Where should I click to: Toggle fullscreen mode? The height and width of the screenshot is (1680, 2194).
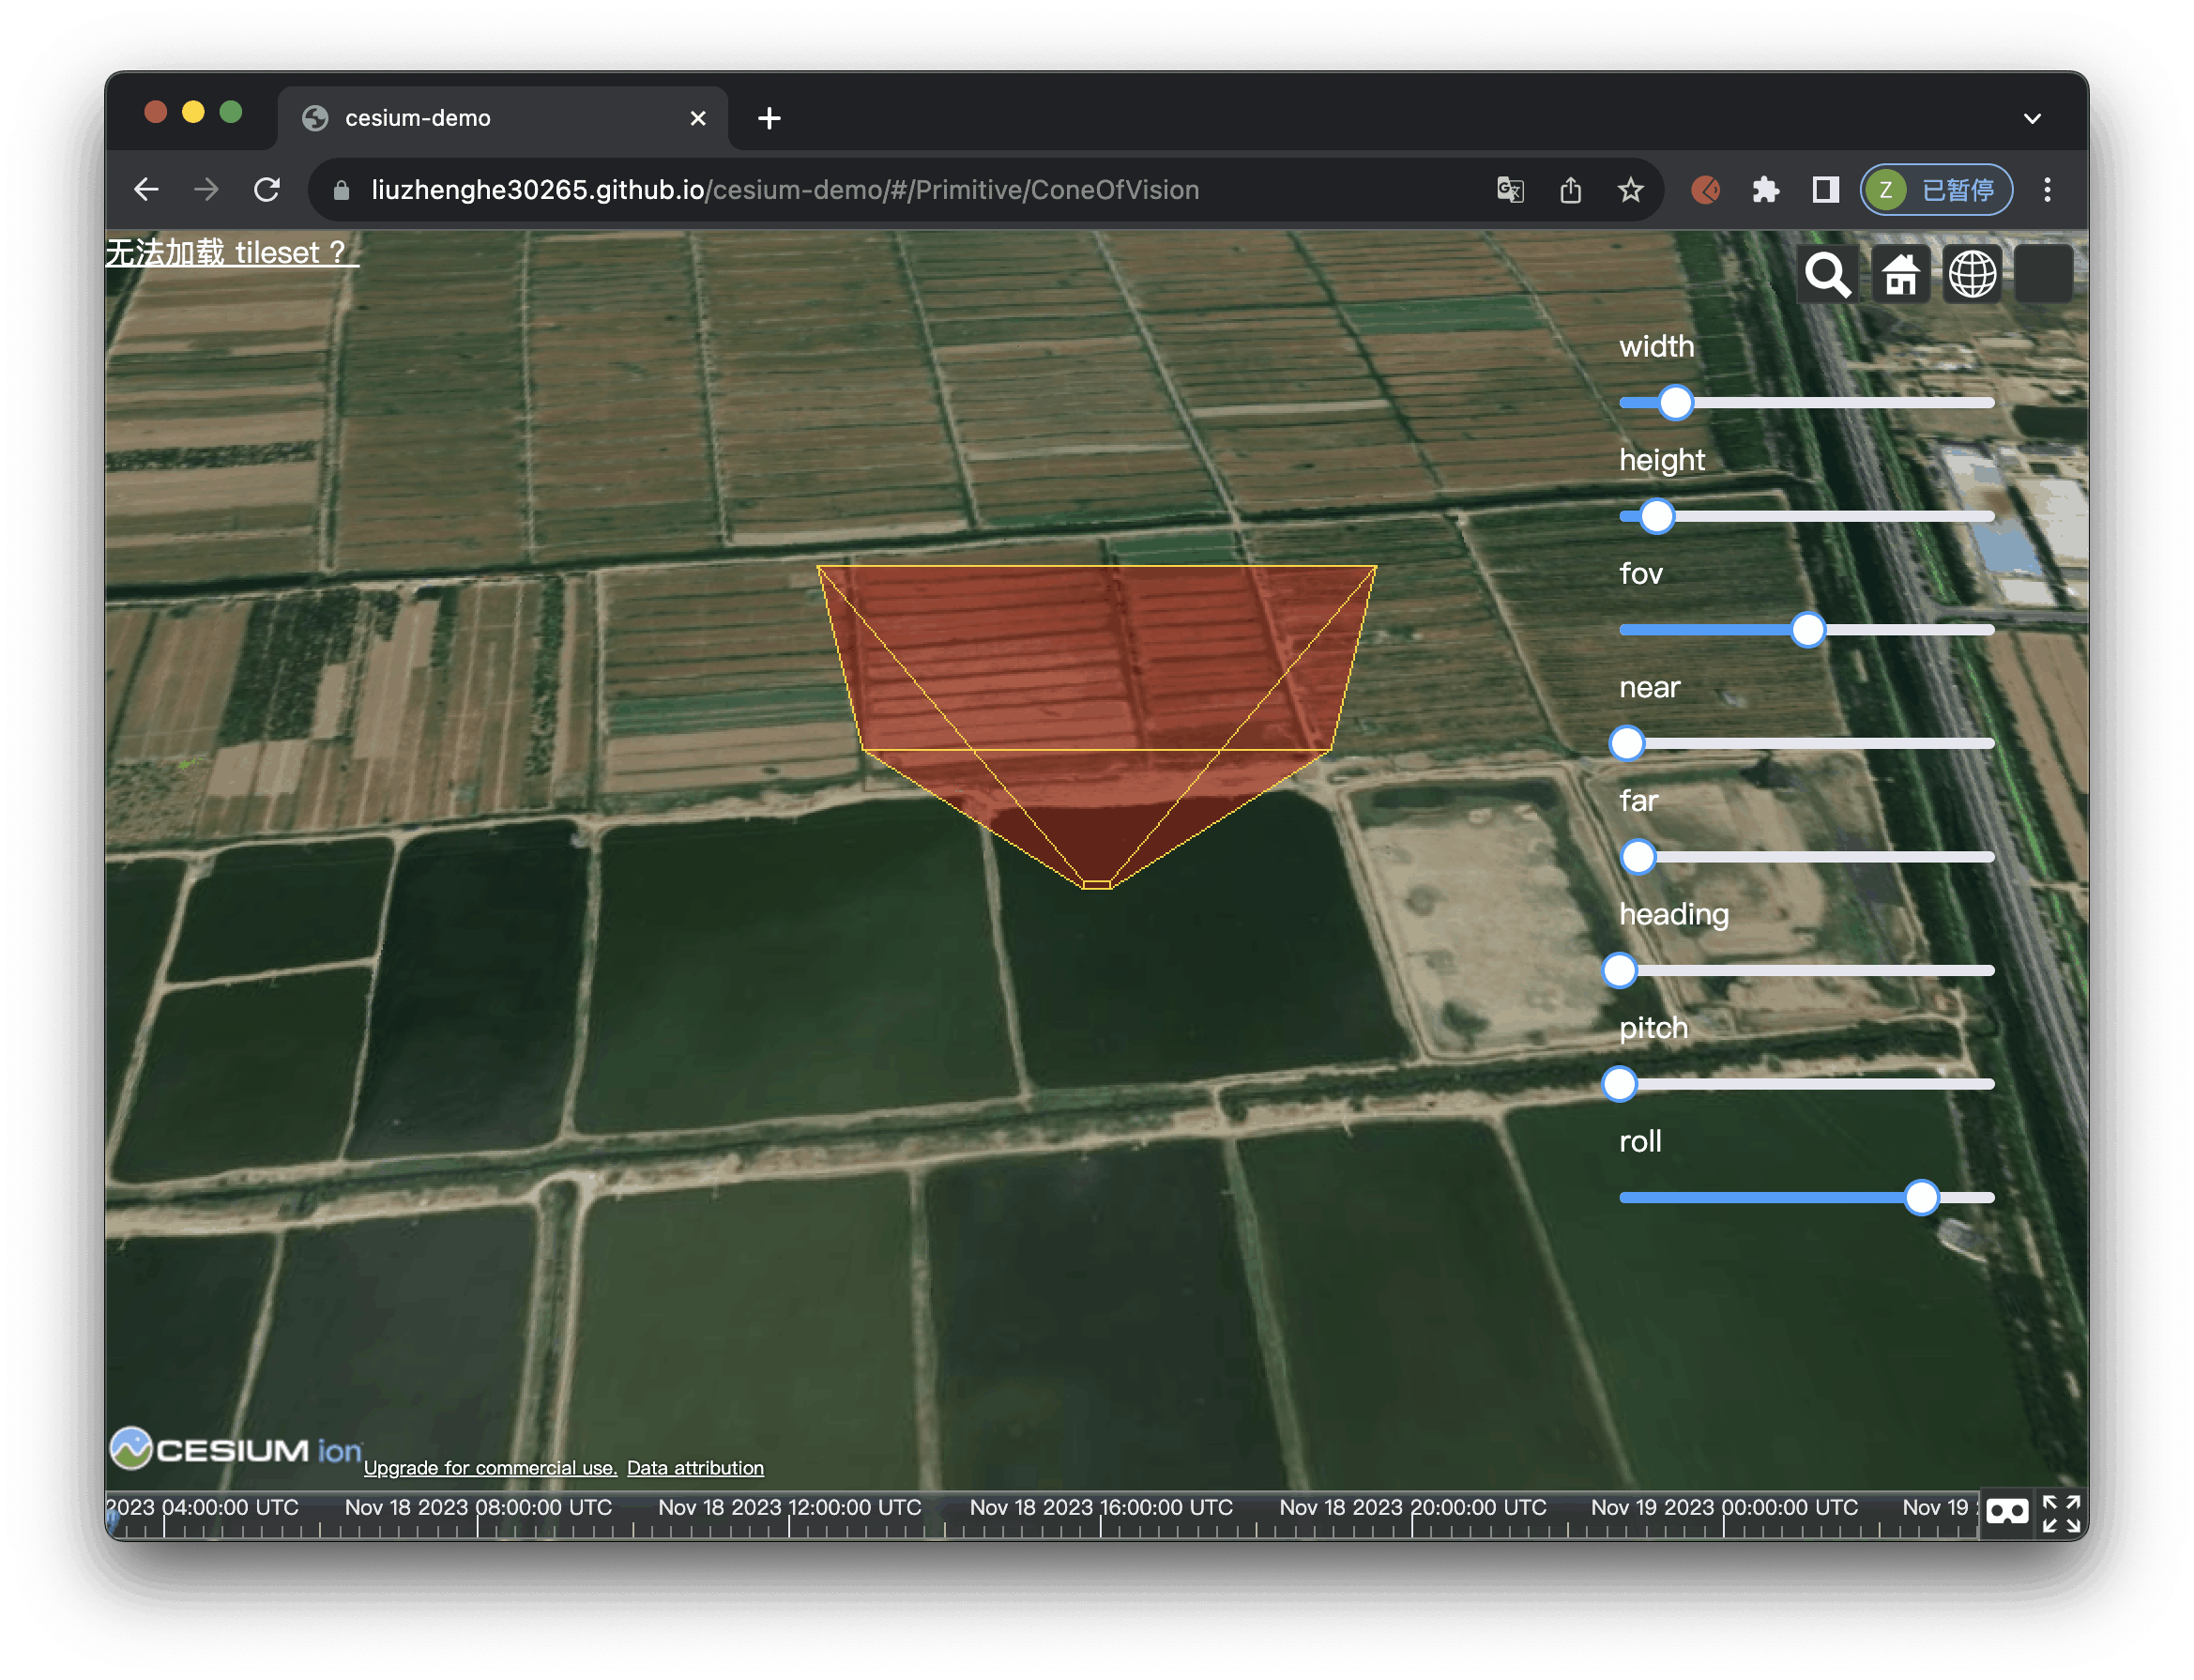[2062, 1512]
